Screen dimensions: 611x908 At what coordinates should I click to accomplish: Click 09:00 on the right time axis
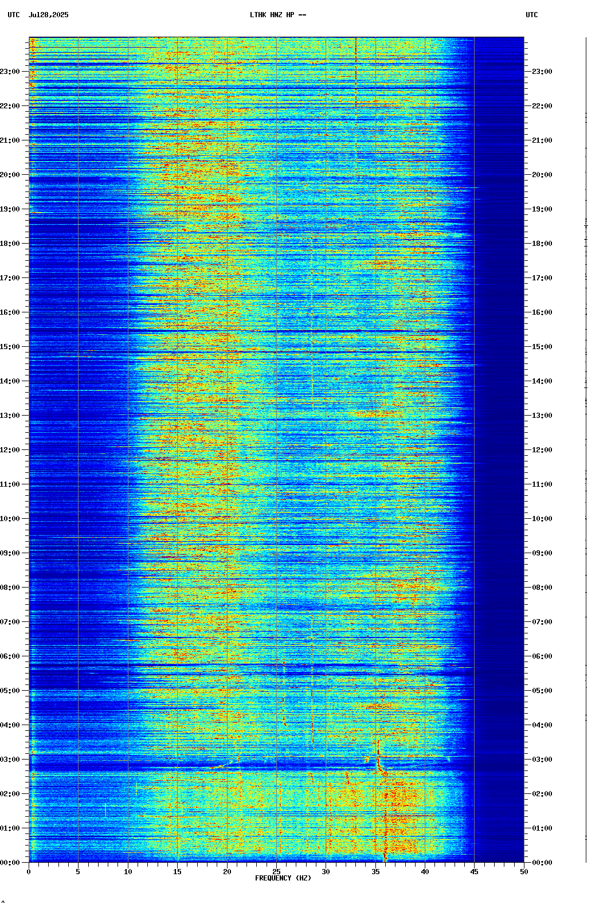click(542, 553)
